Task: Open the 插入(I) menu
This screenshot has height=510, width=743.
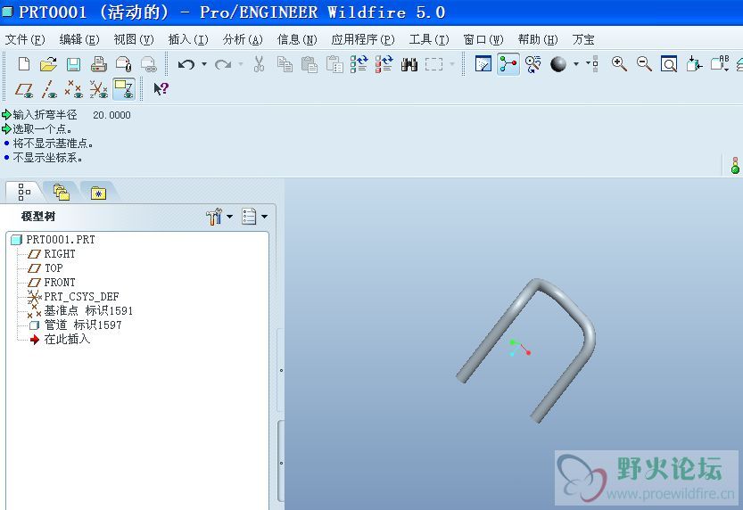Action: [188, 39]
